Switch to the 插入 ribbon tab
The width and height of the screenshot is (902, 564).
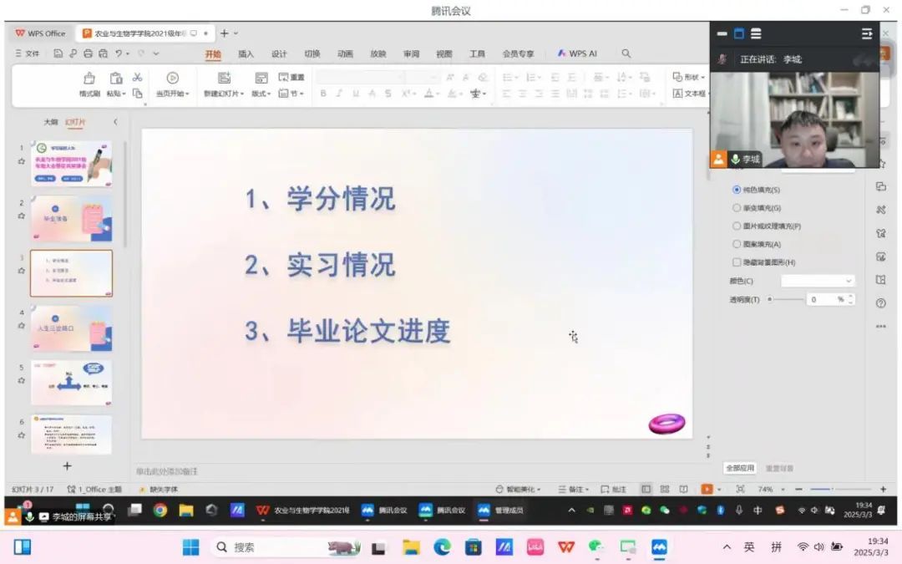246,53
